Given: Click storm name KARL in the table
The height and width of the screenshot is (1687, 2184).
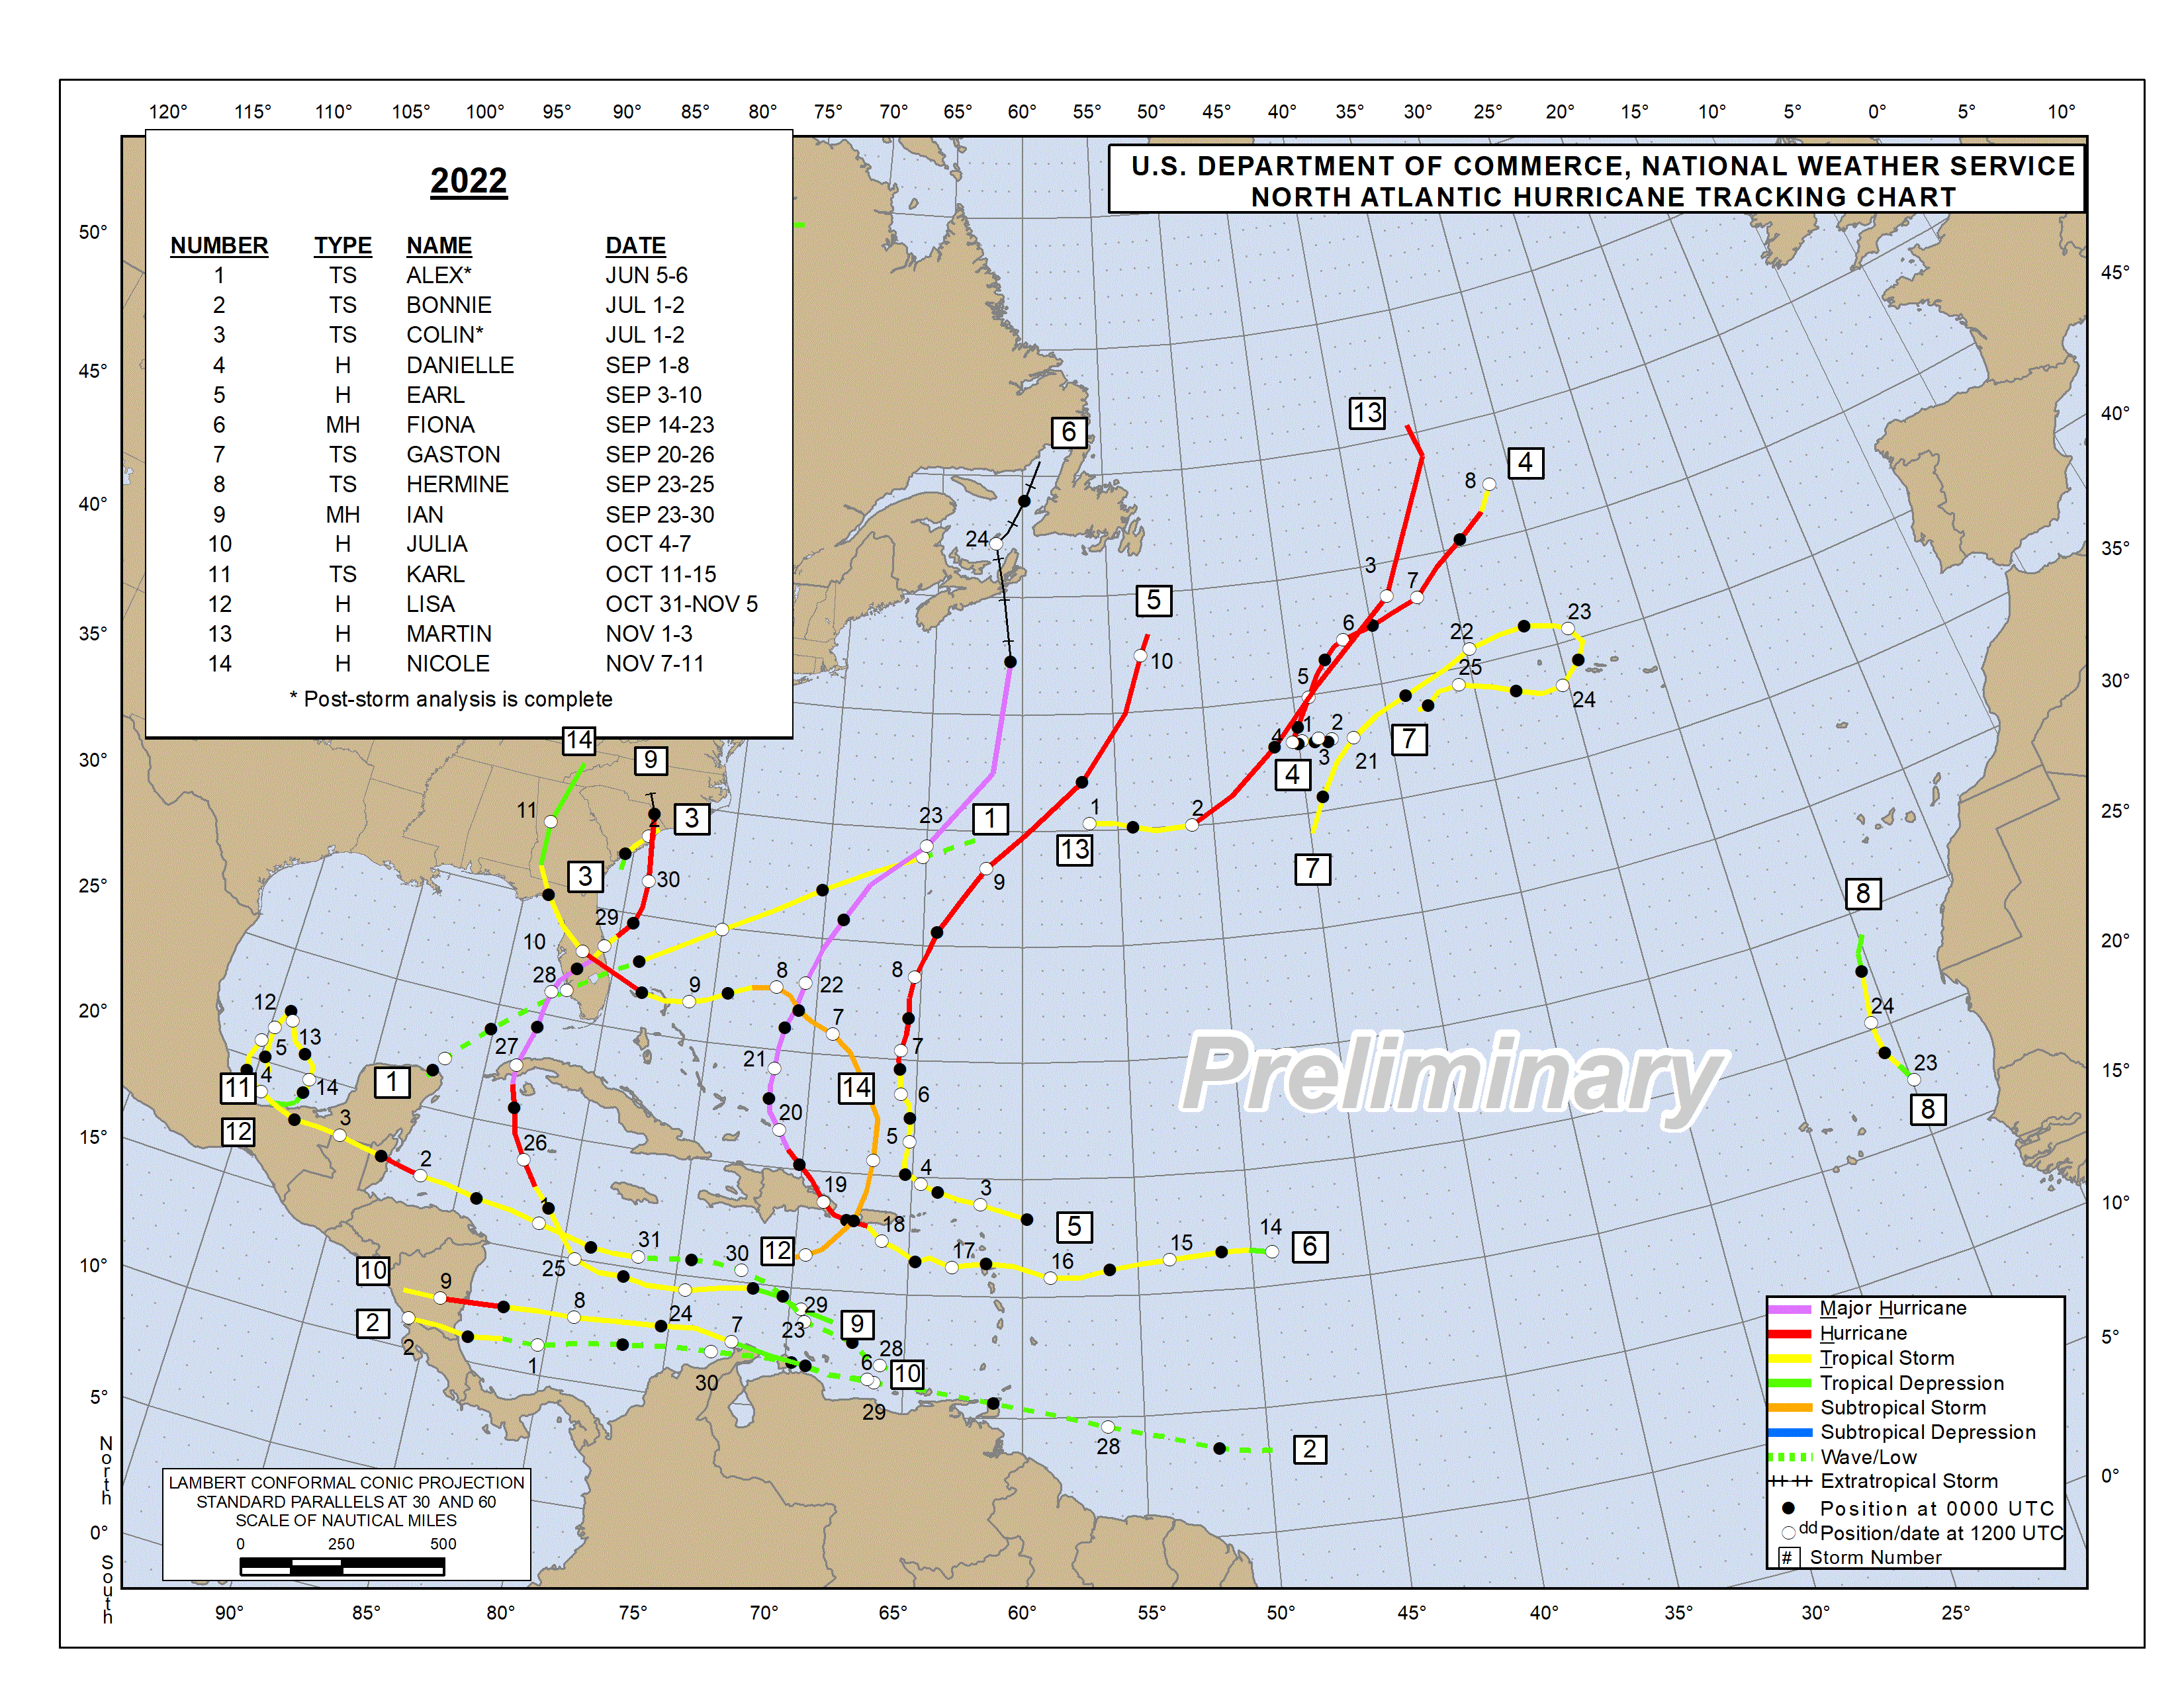Looking at the screenshot, I should point(435,575).
